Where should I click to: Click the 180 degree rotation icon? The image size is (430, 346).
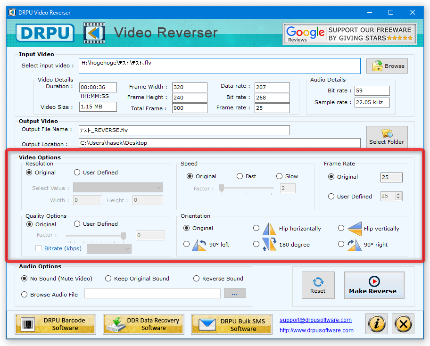[x=269, y=244]
